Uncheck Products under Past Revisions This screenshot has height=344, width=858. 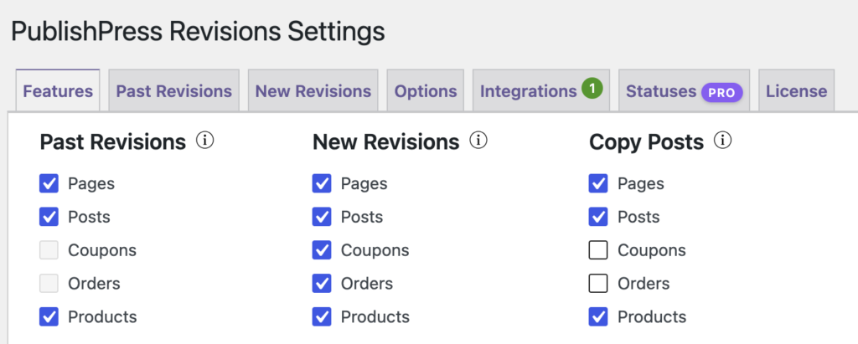[x=49, y=316]
